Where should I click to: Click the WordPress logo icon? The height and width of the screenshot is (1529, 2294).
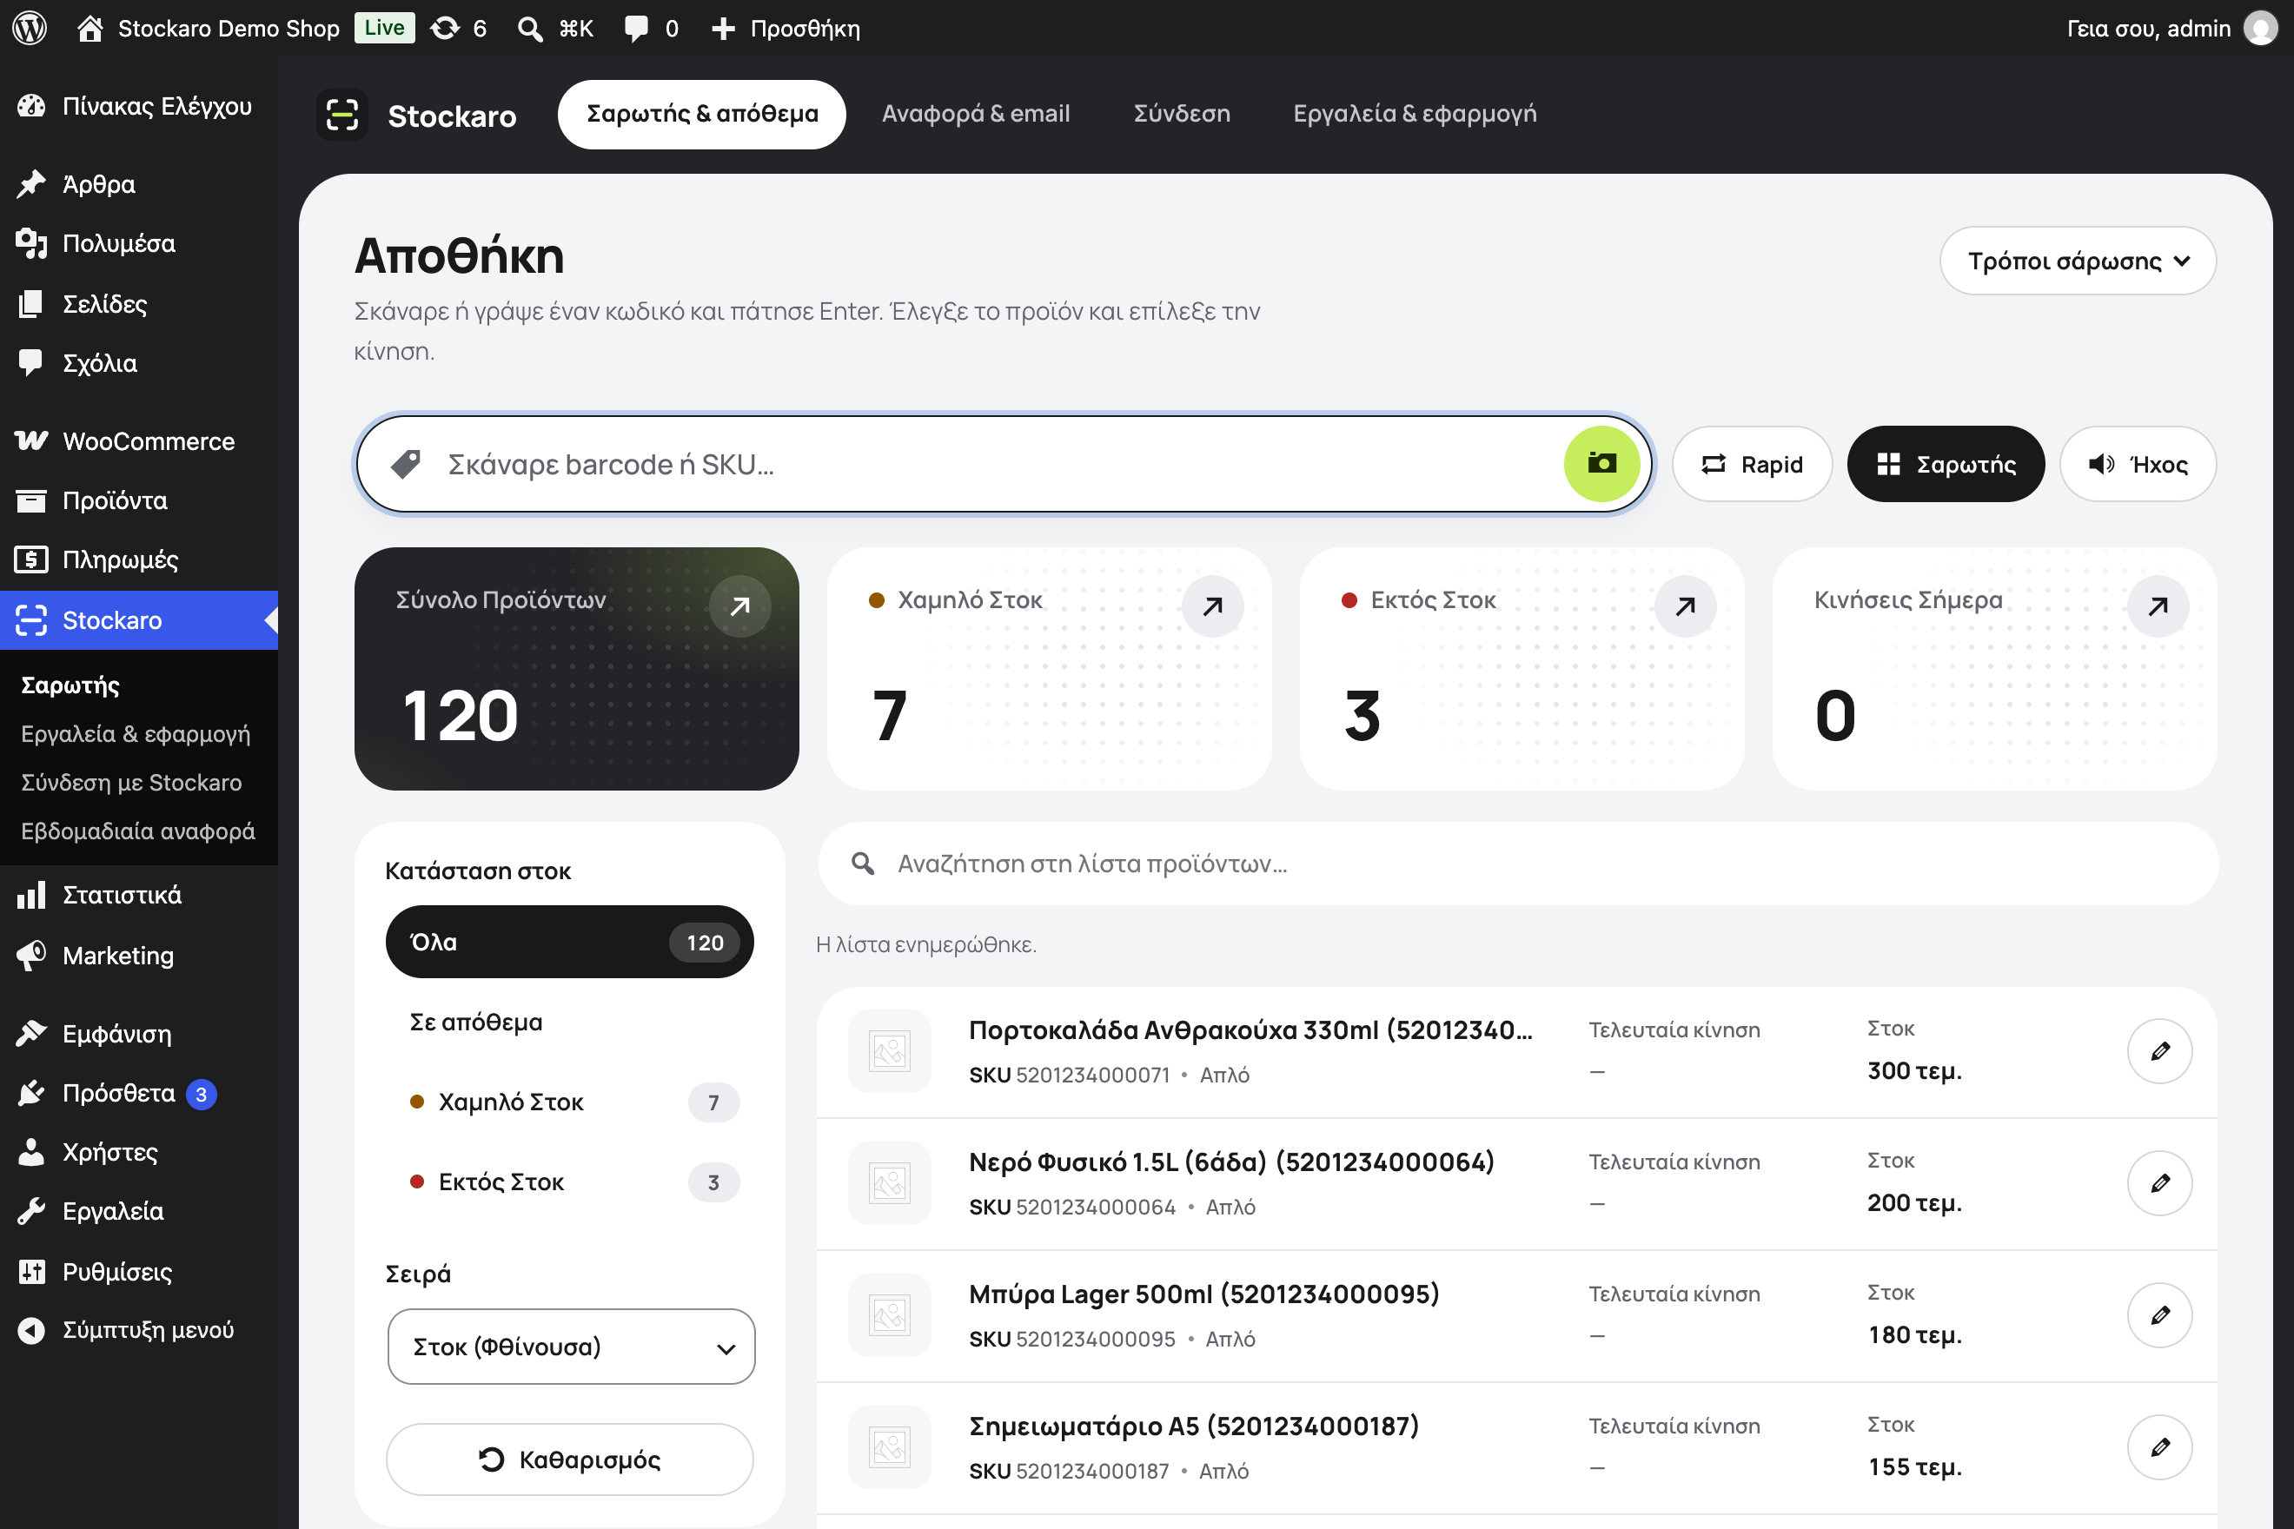[30, 29]
